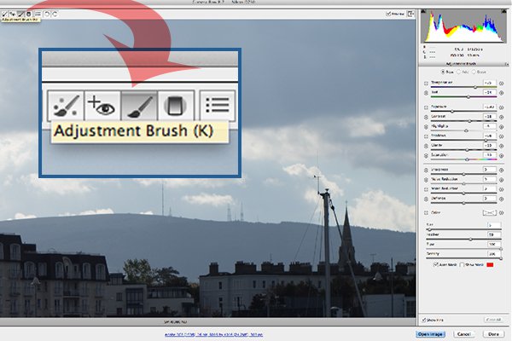Click the plus icon beside Tint
This screenshot has height=341, width=512.
(502, 93)
